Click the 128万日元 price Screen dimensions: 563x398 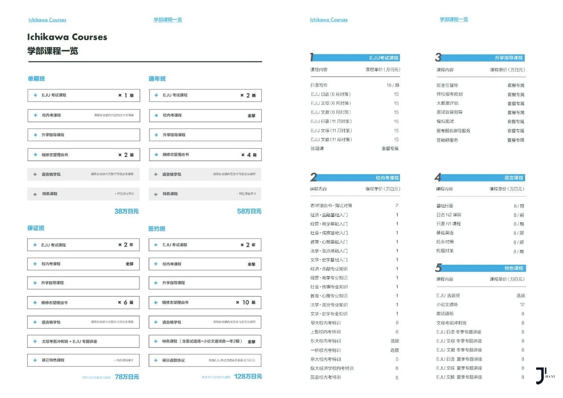248,376
